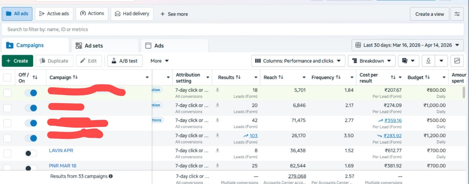The height and width of the screenshot is (184, 469).
Task: Click the calendar icon in the date range
Action: [358, 45]
